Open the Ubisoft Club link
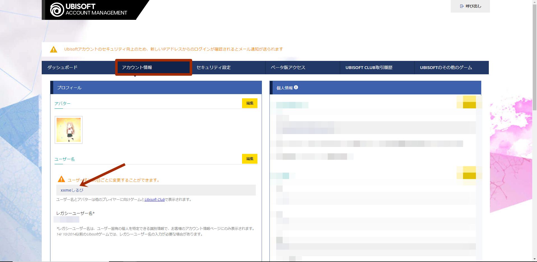Viewport: 537px width, 262px height. pos(155,199)
